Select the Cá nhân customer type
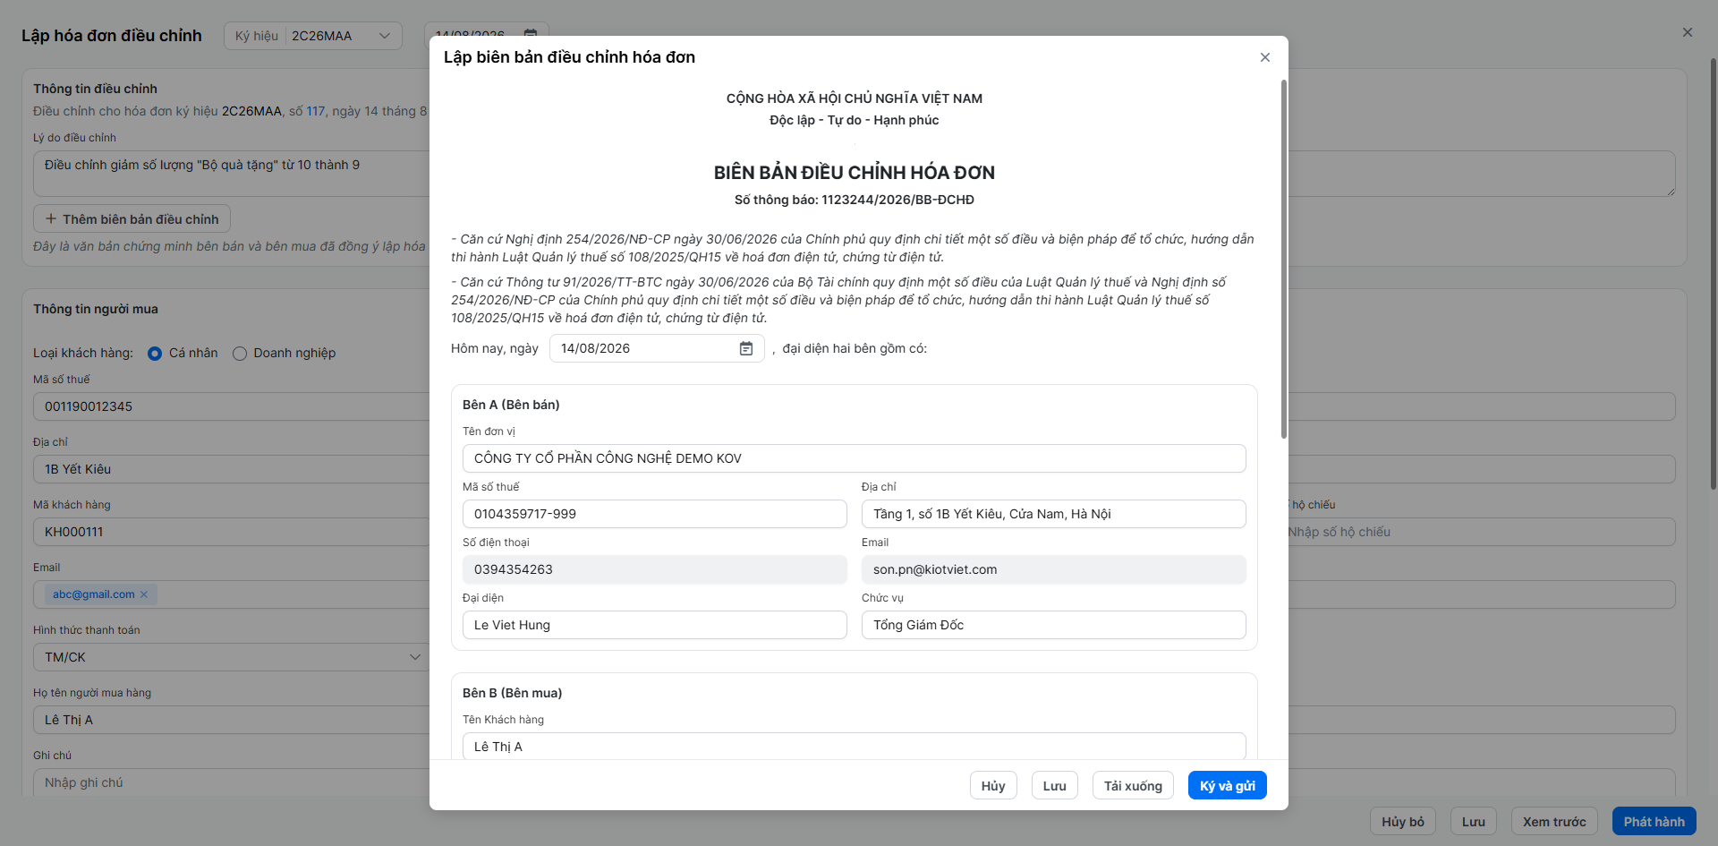The image size is (1718, 846). pyautogui.click(x=155, y=354)
